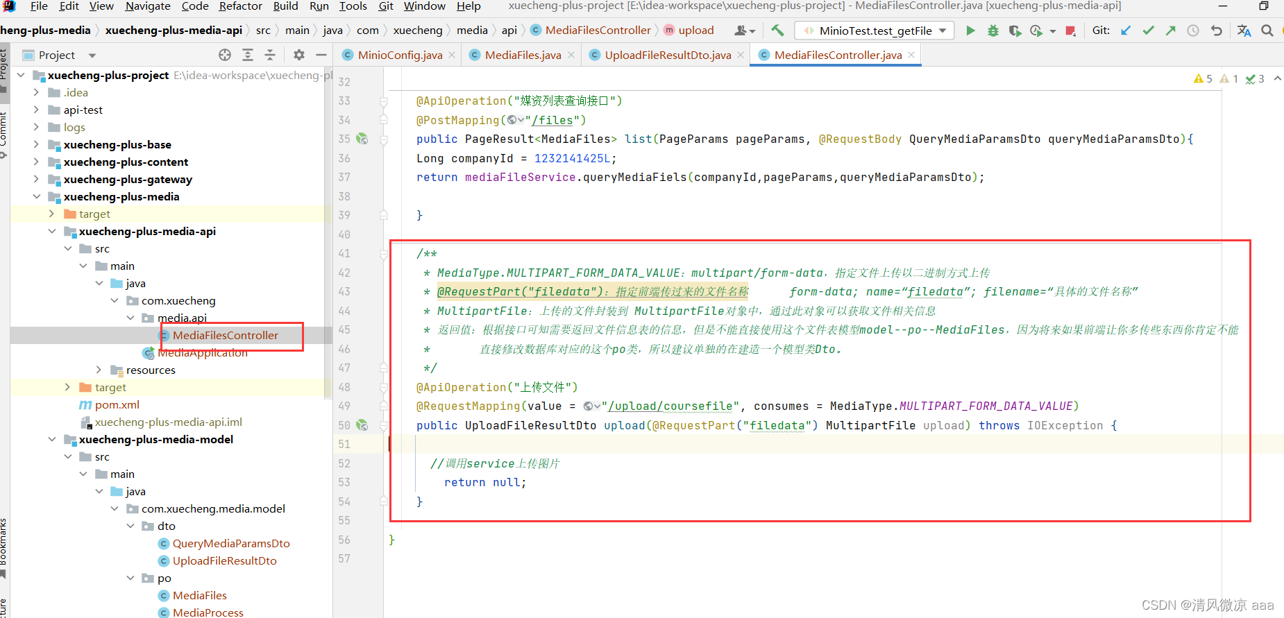Collapse inspection widget chevron arrow

(x=1277, y=79)
